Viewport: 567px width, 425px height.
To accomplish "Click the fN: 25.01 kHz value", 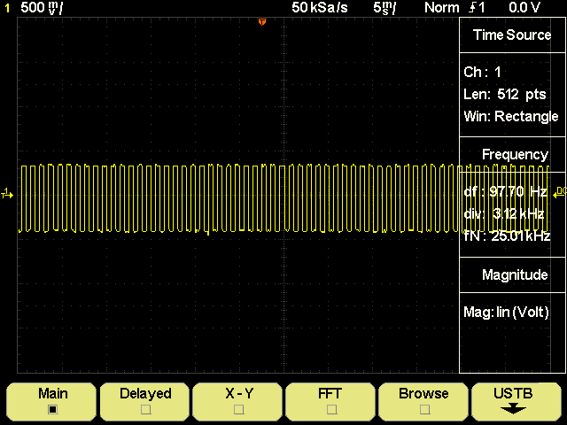I will point(507,236).
